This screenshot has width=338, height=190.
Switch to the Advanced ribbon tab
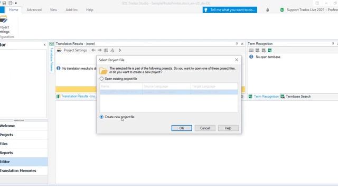click(34, 10)
